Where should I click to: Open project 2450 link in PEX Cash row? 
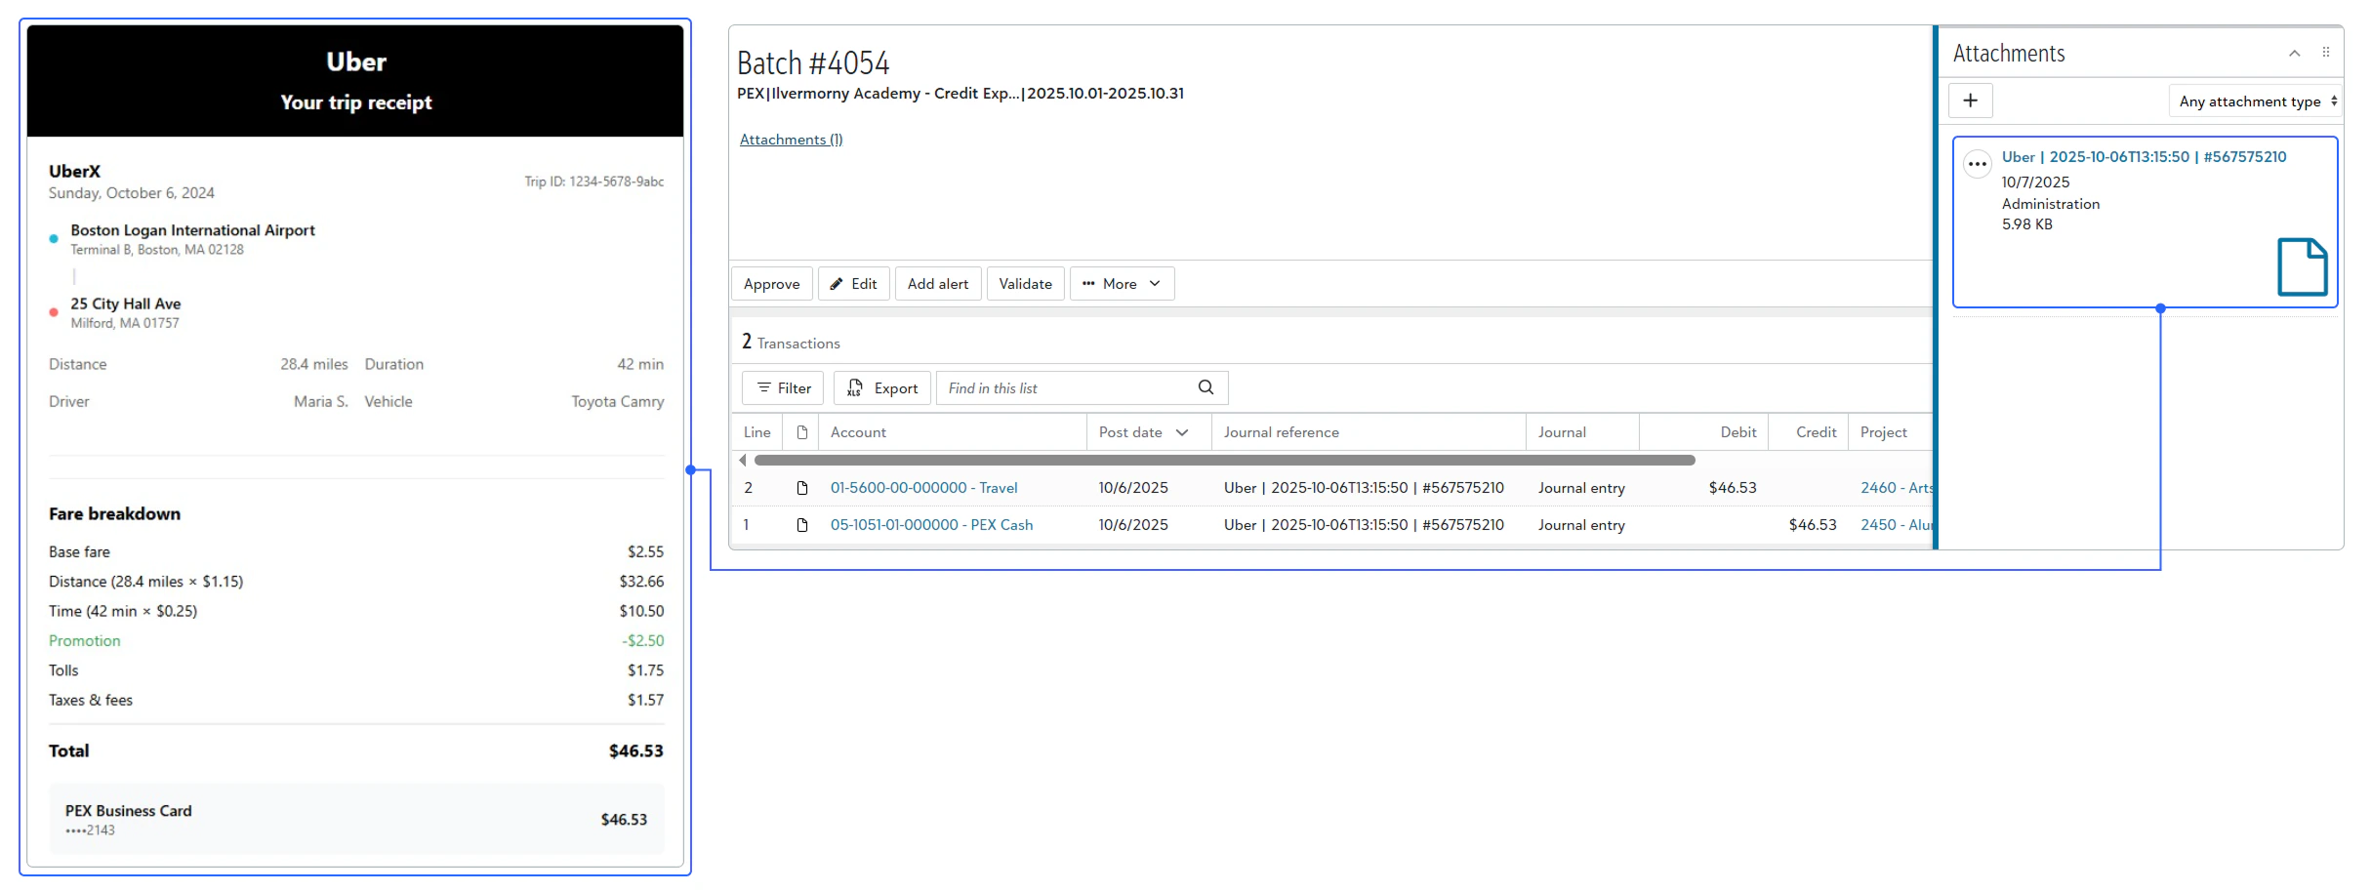tap(1896, 525)
